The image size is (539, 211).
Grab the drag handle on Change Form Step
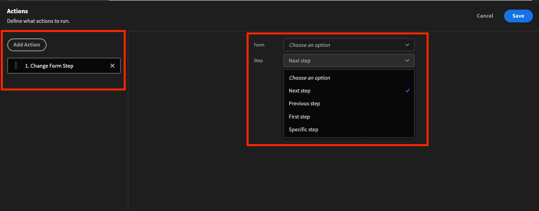tap(16, 66)
